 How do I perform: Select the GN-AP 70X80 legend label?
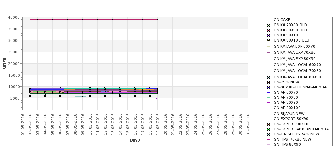pos(286,97)
